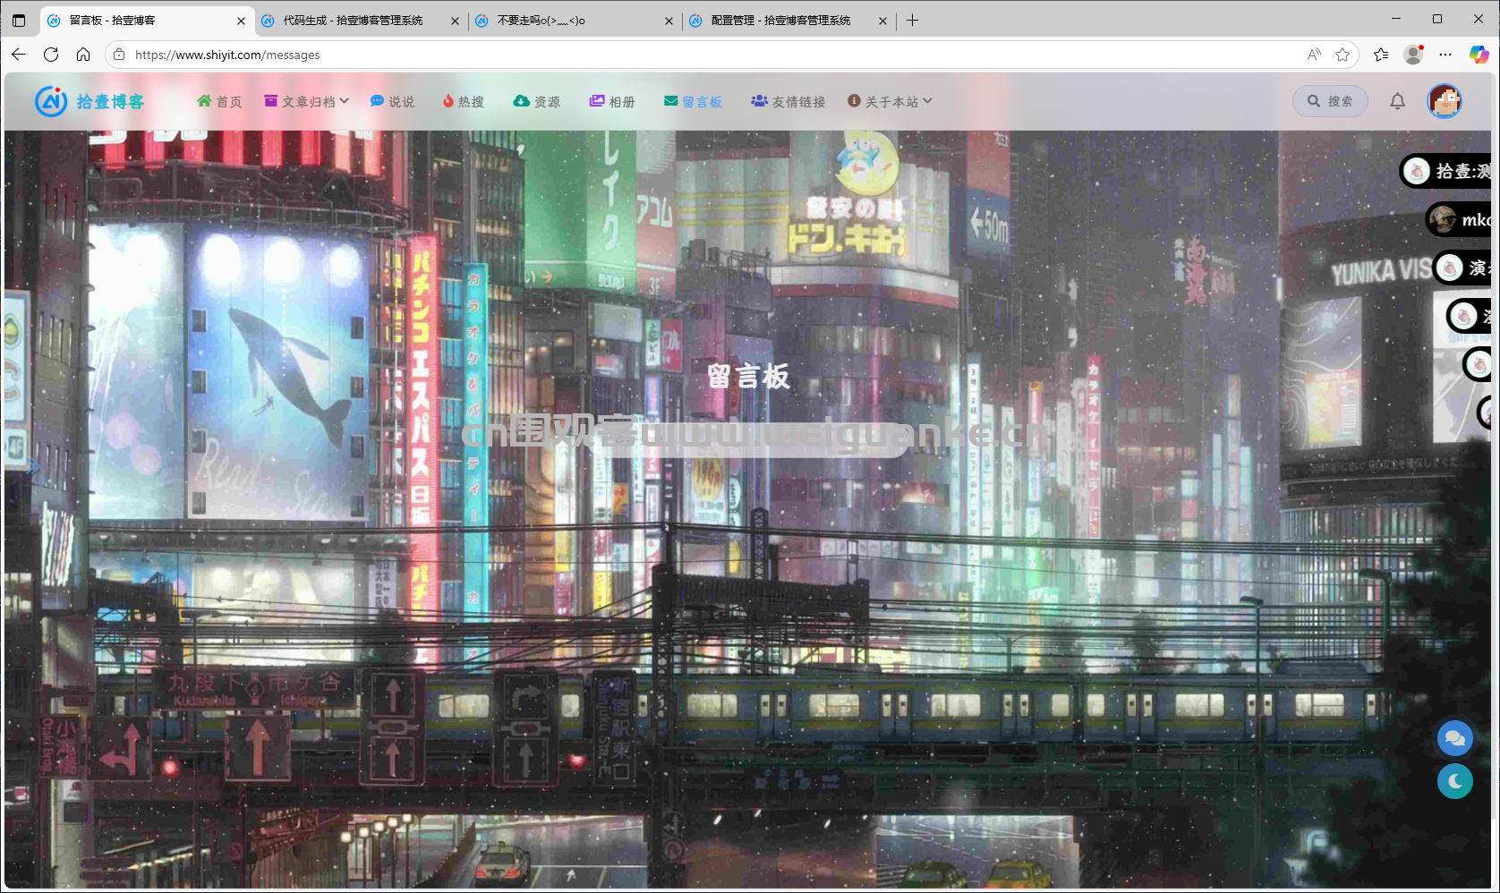Click the 演 danmaku message bubble
This screenshot has height=893, width=1500.
pyautogui.click(x=1463, y=268)
